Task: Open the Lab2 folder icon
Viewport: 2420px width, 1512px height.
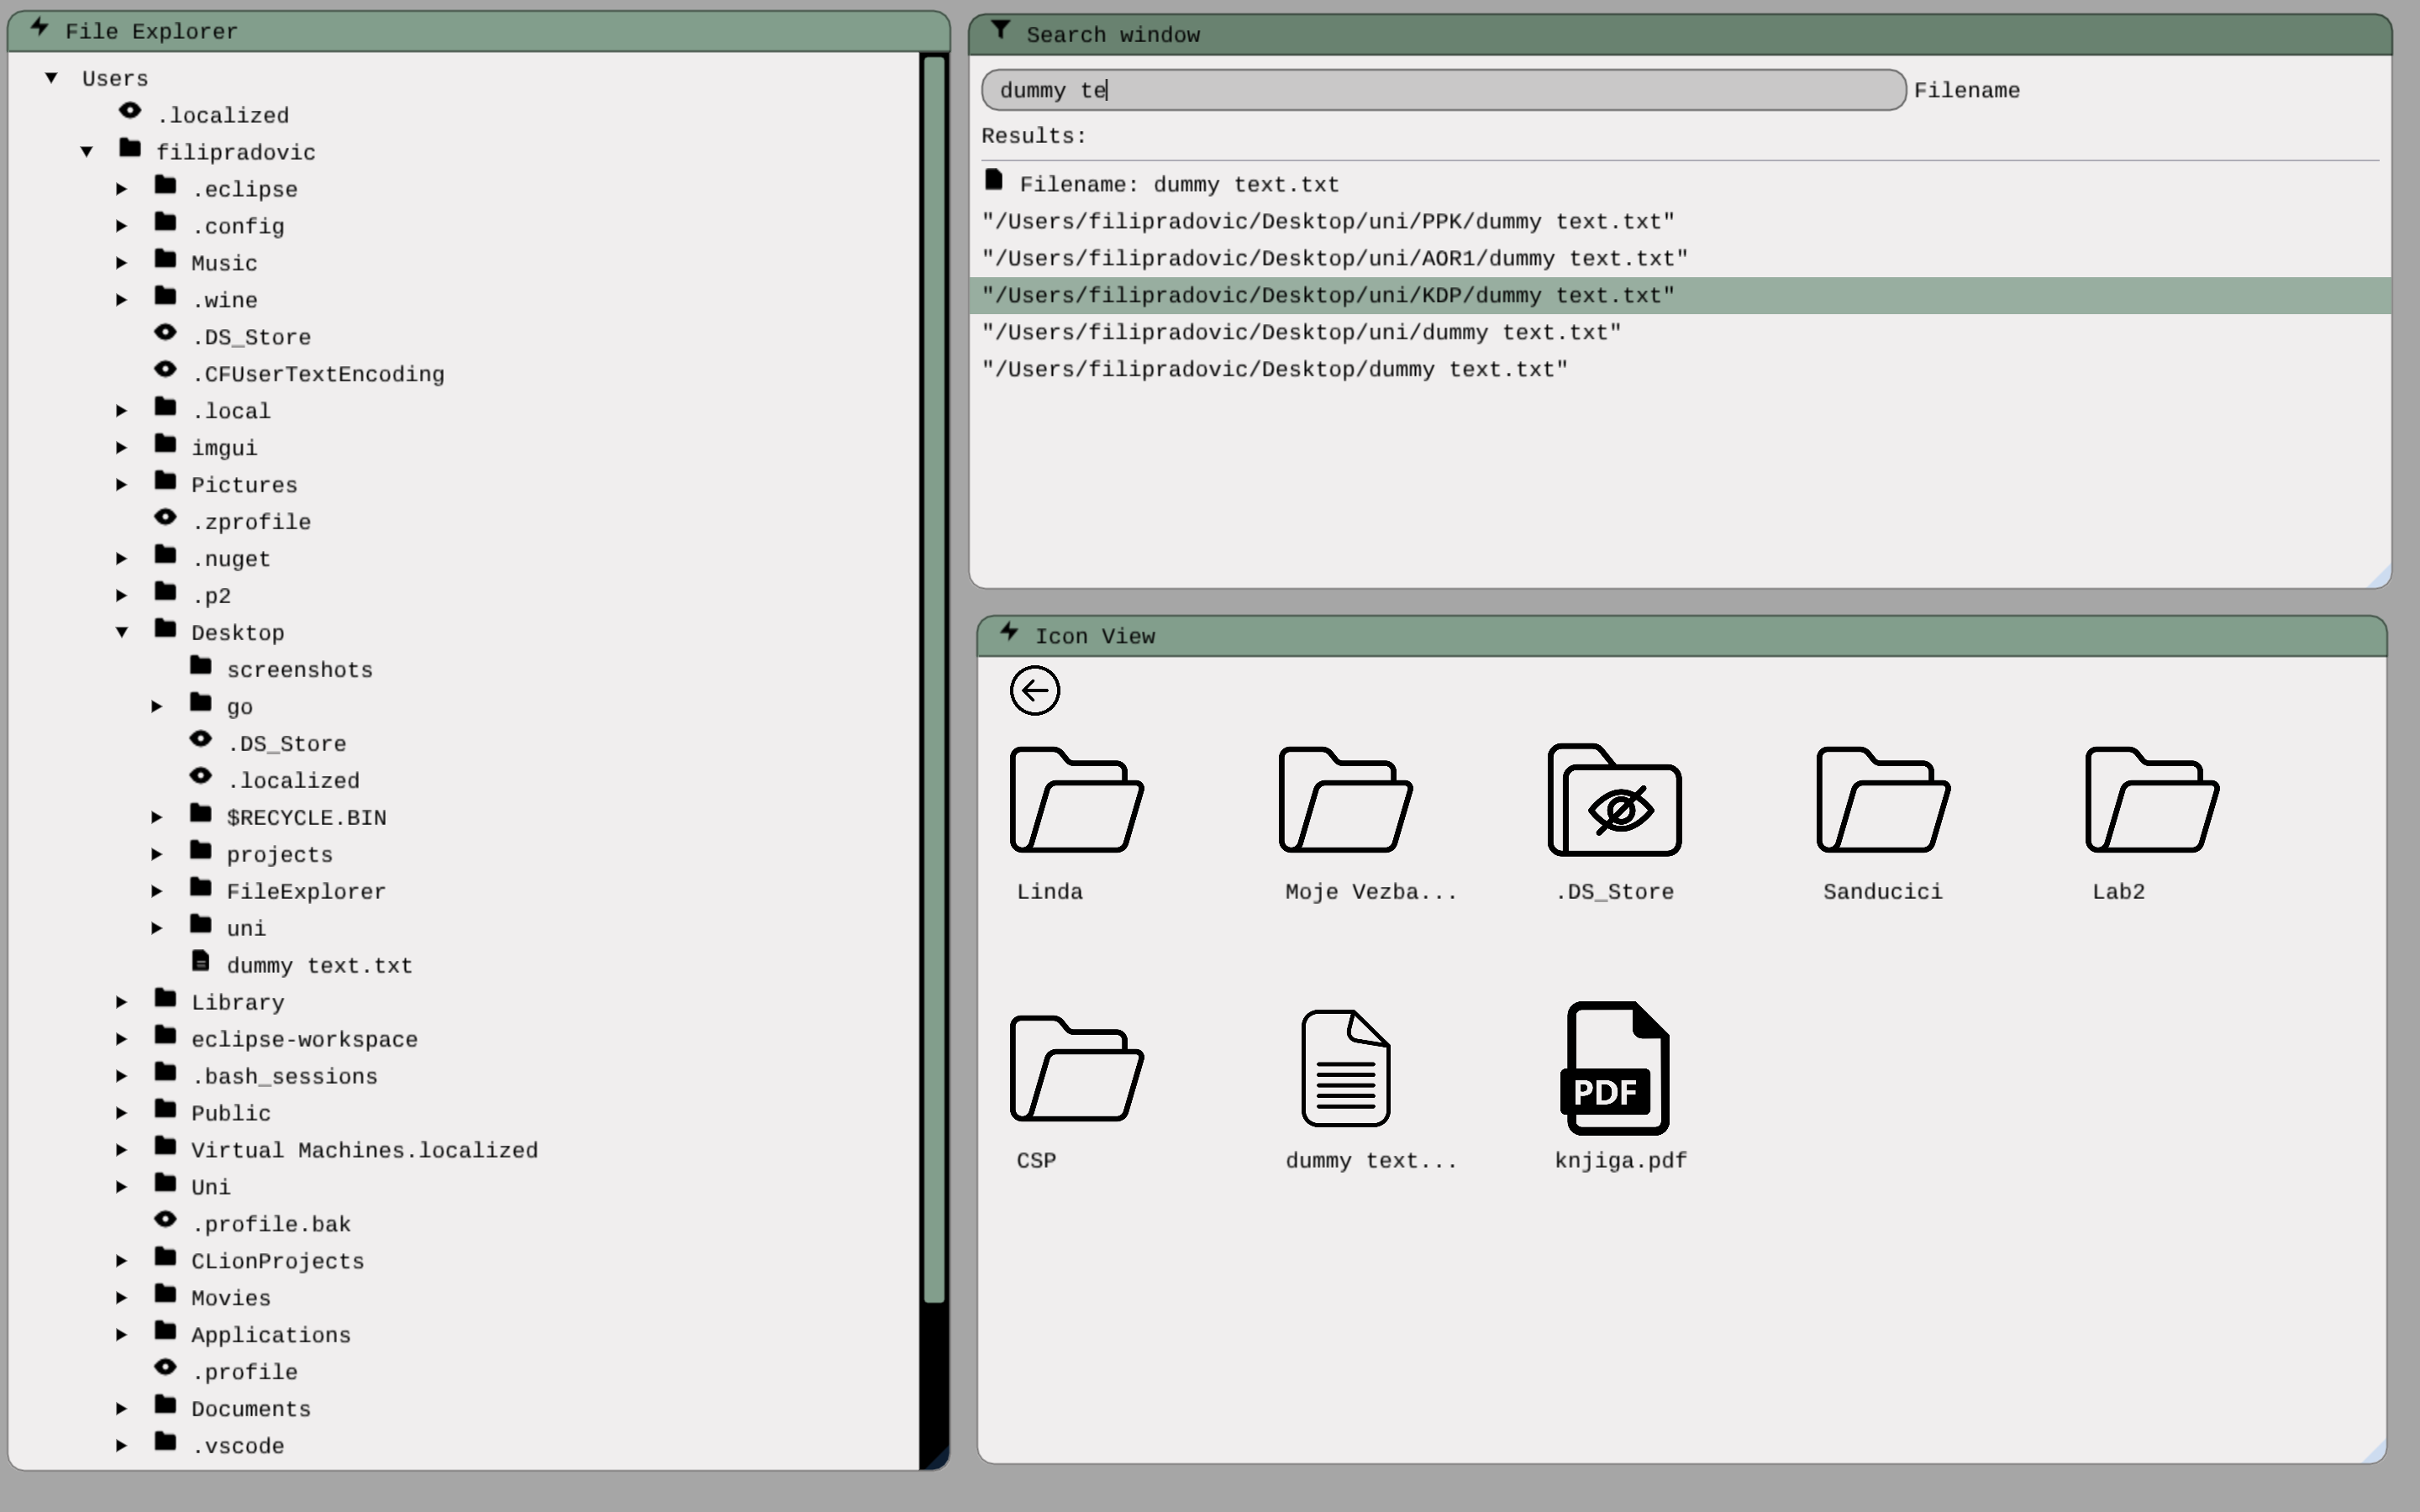Action: pos(2151,800)
